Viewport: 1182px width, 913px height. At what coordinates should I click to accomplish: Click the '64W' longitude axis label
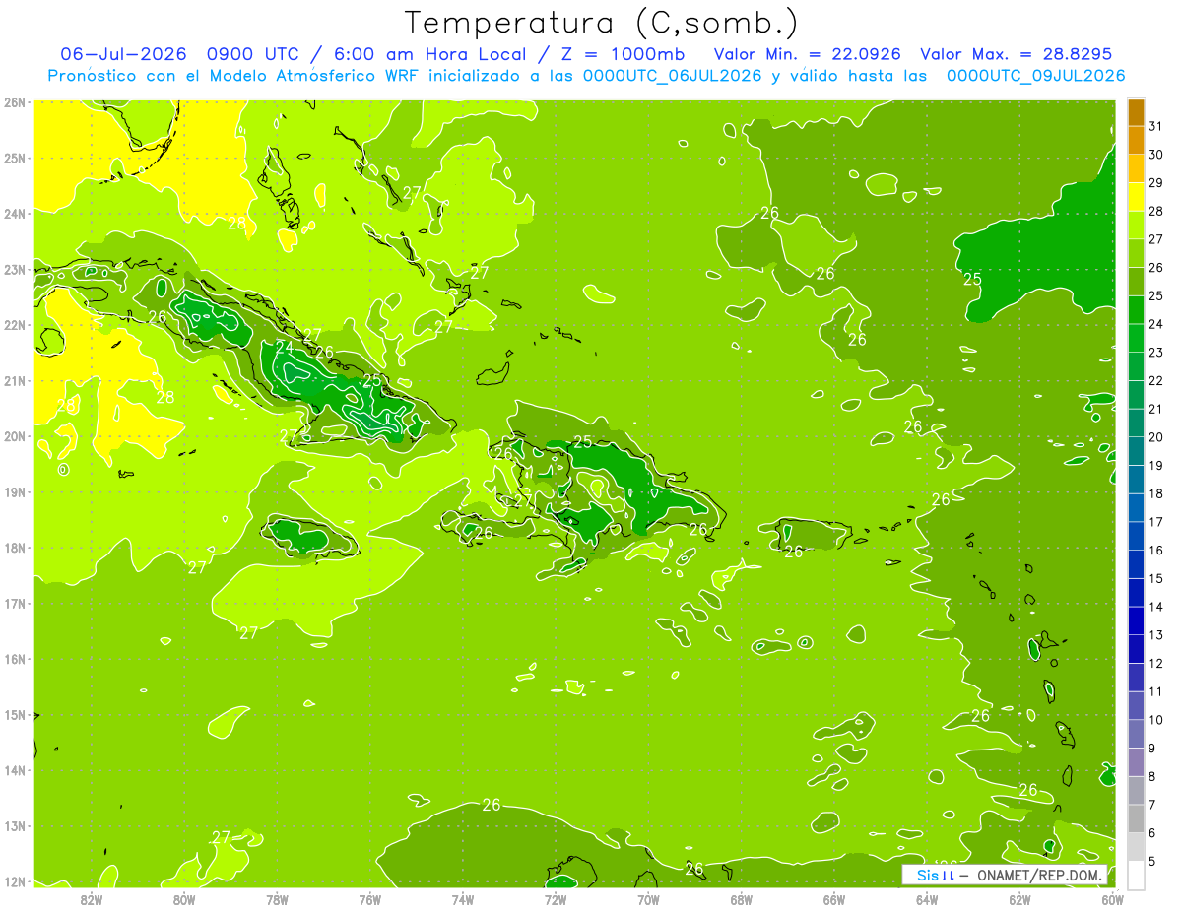[927, 899]
